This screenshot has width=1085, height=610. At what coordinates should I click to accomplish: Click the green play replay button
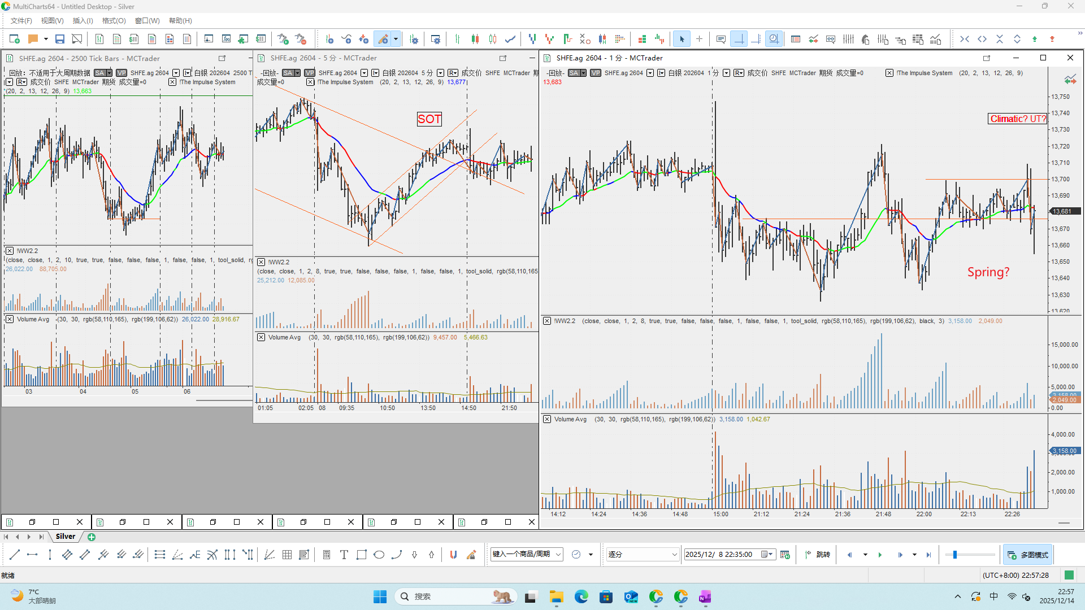coord(880,555)
